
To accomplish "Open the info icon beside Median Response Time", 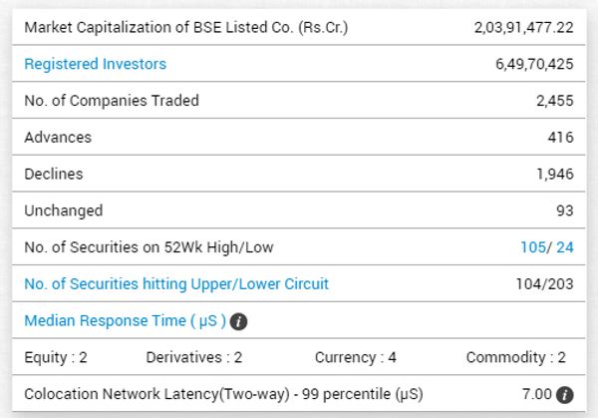I will point(239,321).
